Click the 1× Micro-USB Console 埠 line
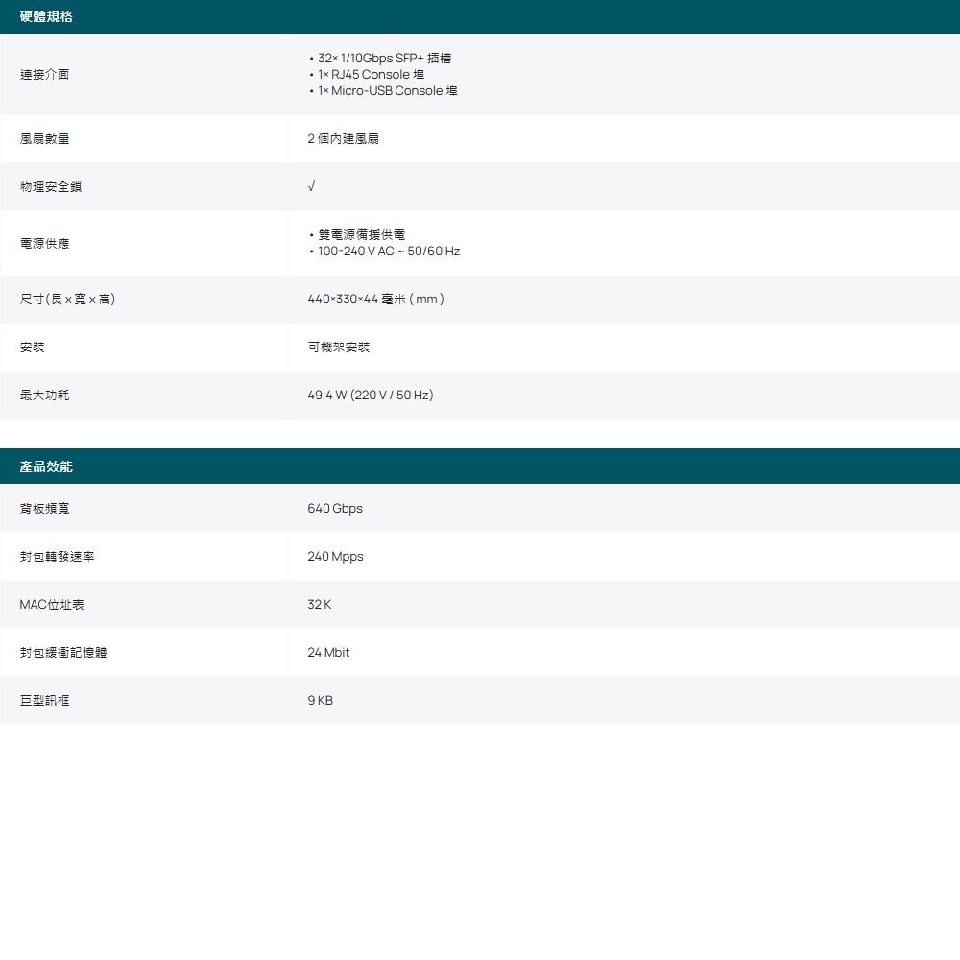Viewport: 960px width, 960px height. click(x=388, y=90)
